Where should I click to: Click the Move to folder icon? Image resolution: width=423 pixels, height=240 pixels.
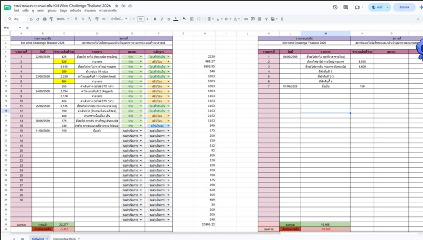(123, 6)
